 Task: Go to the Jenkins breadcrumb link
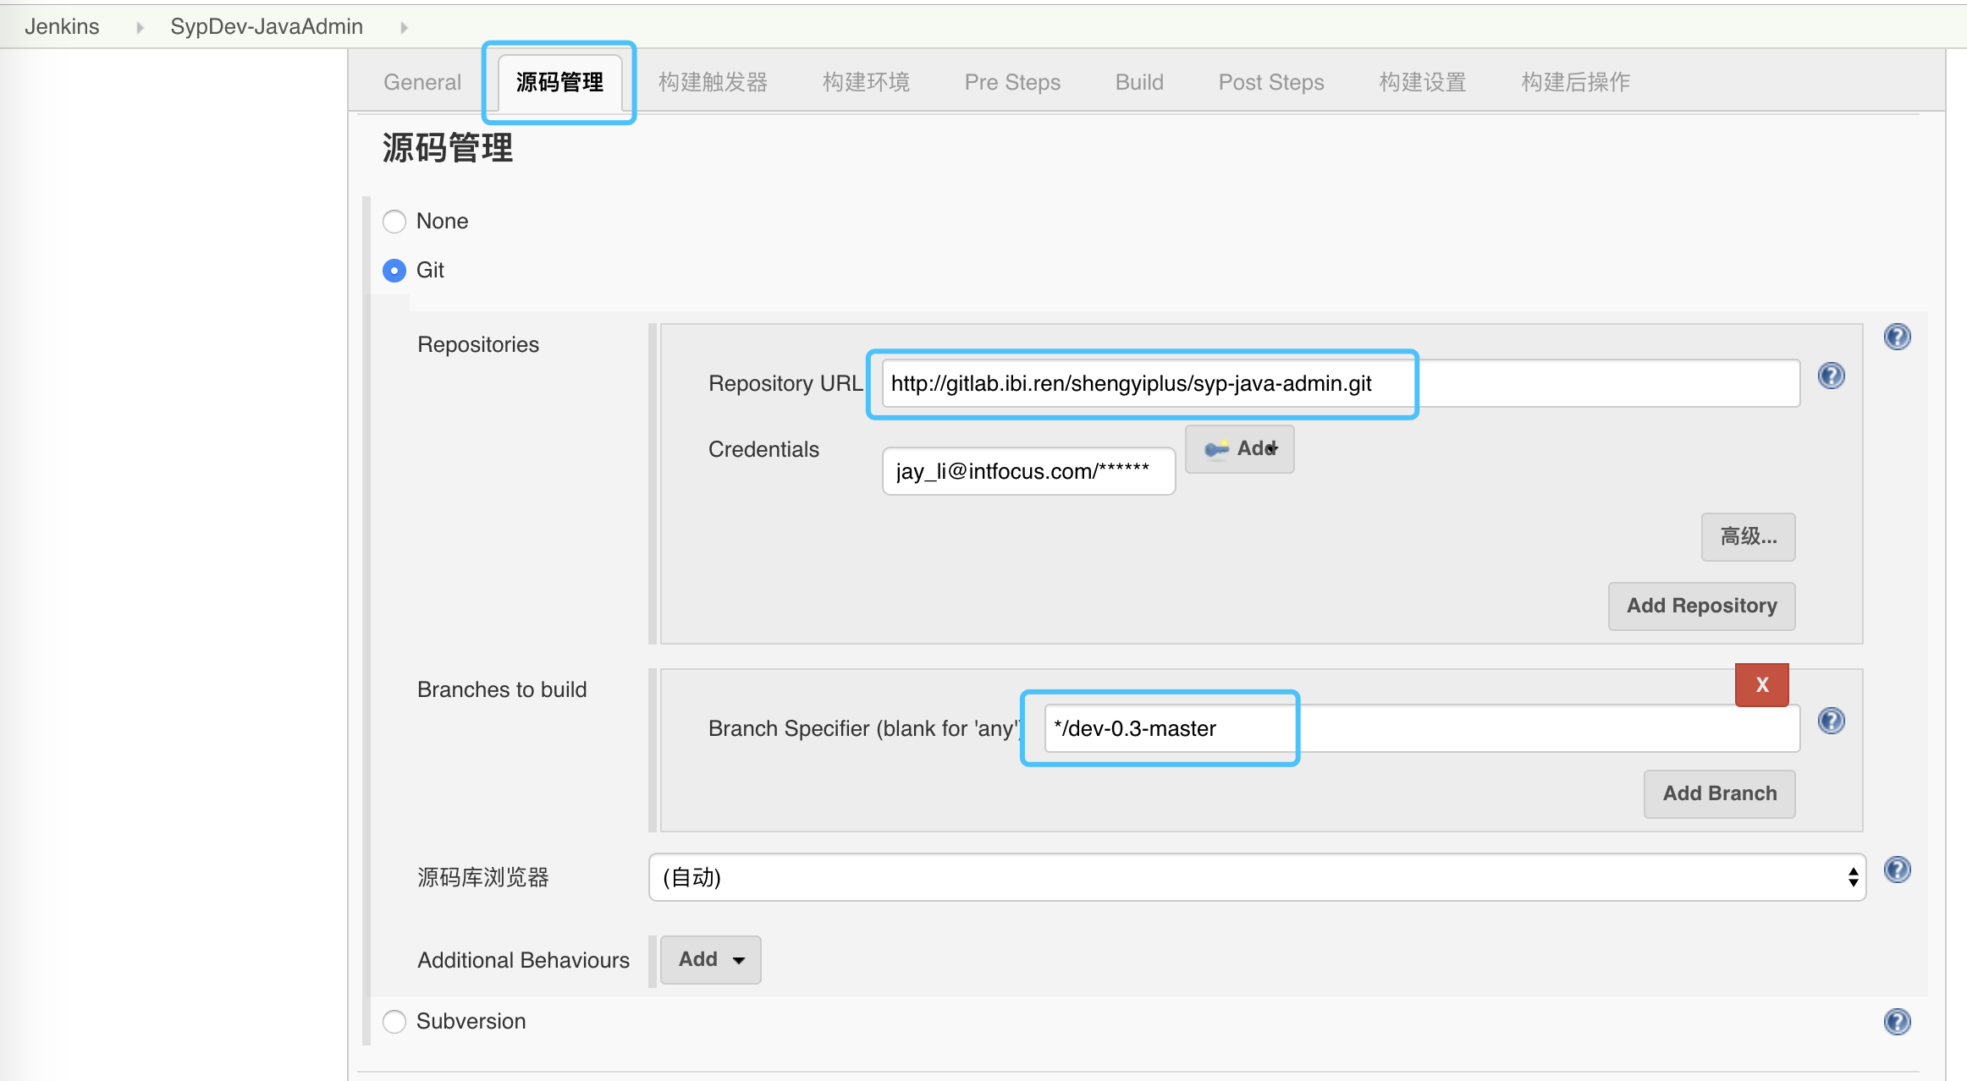tap(62, 26)
